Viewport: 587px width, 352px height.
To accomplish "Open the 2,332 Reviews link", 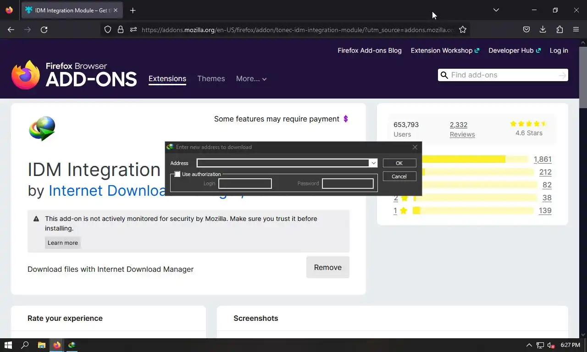I will pyautogui.click(x=462, y=129).
